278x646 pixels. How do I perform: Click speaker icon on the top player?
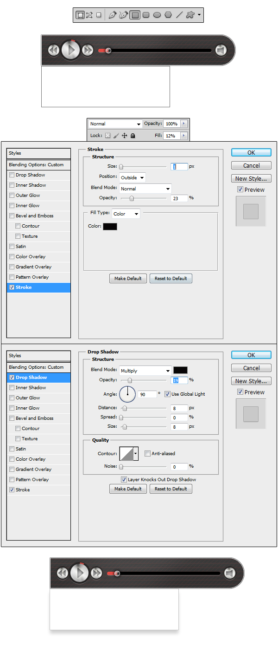(x=221, y=50)
